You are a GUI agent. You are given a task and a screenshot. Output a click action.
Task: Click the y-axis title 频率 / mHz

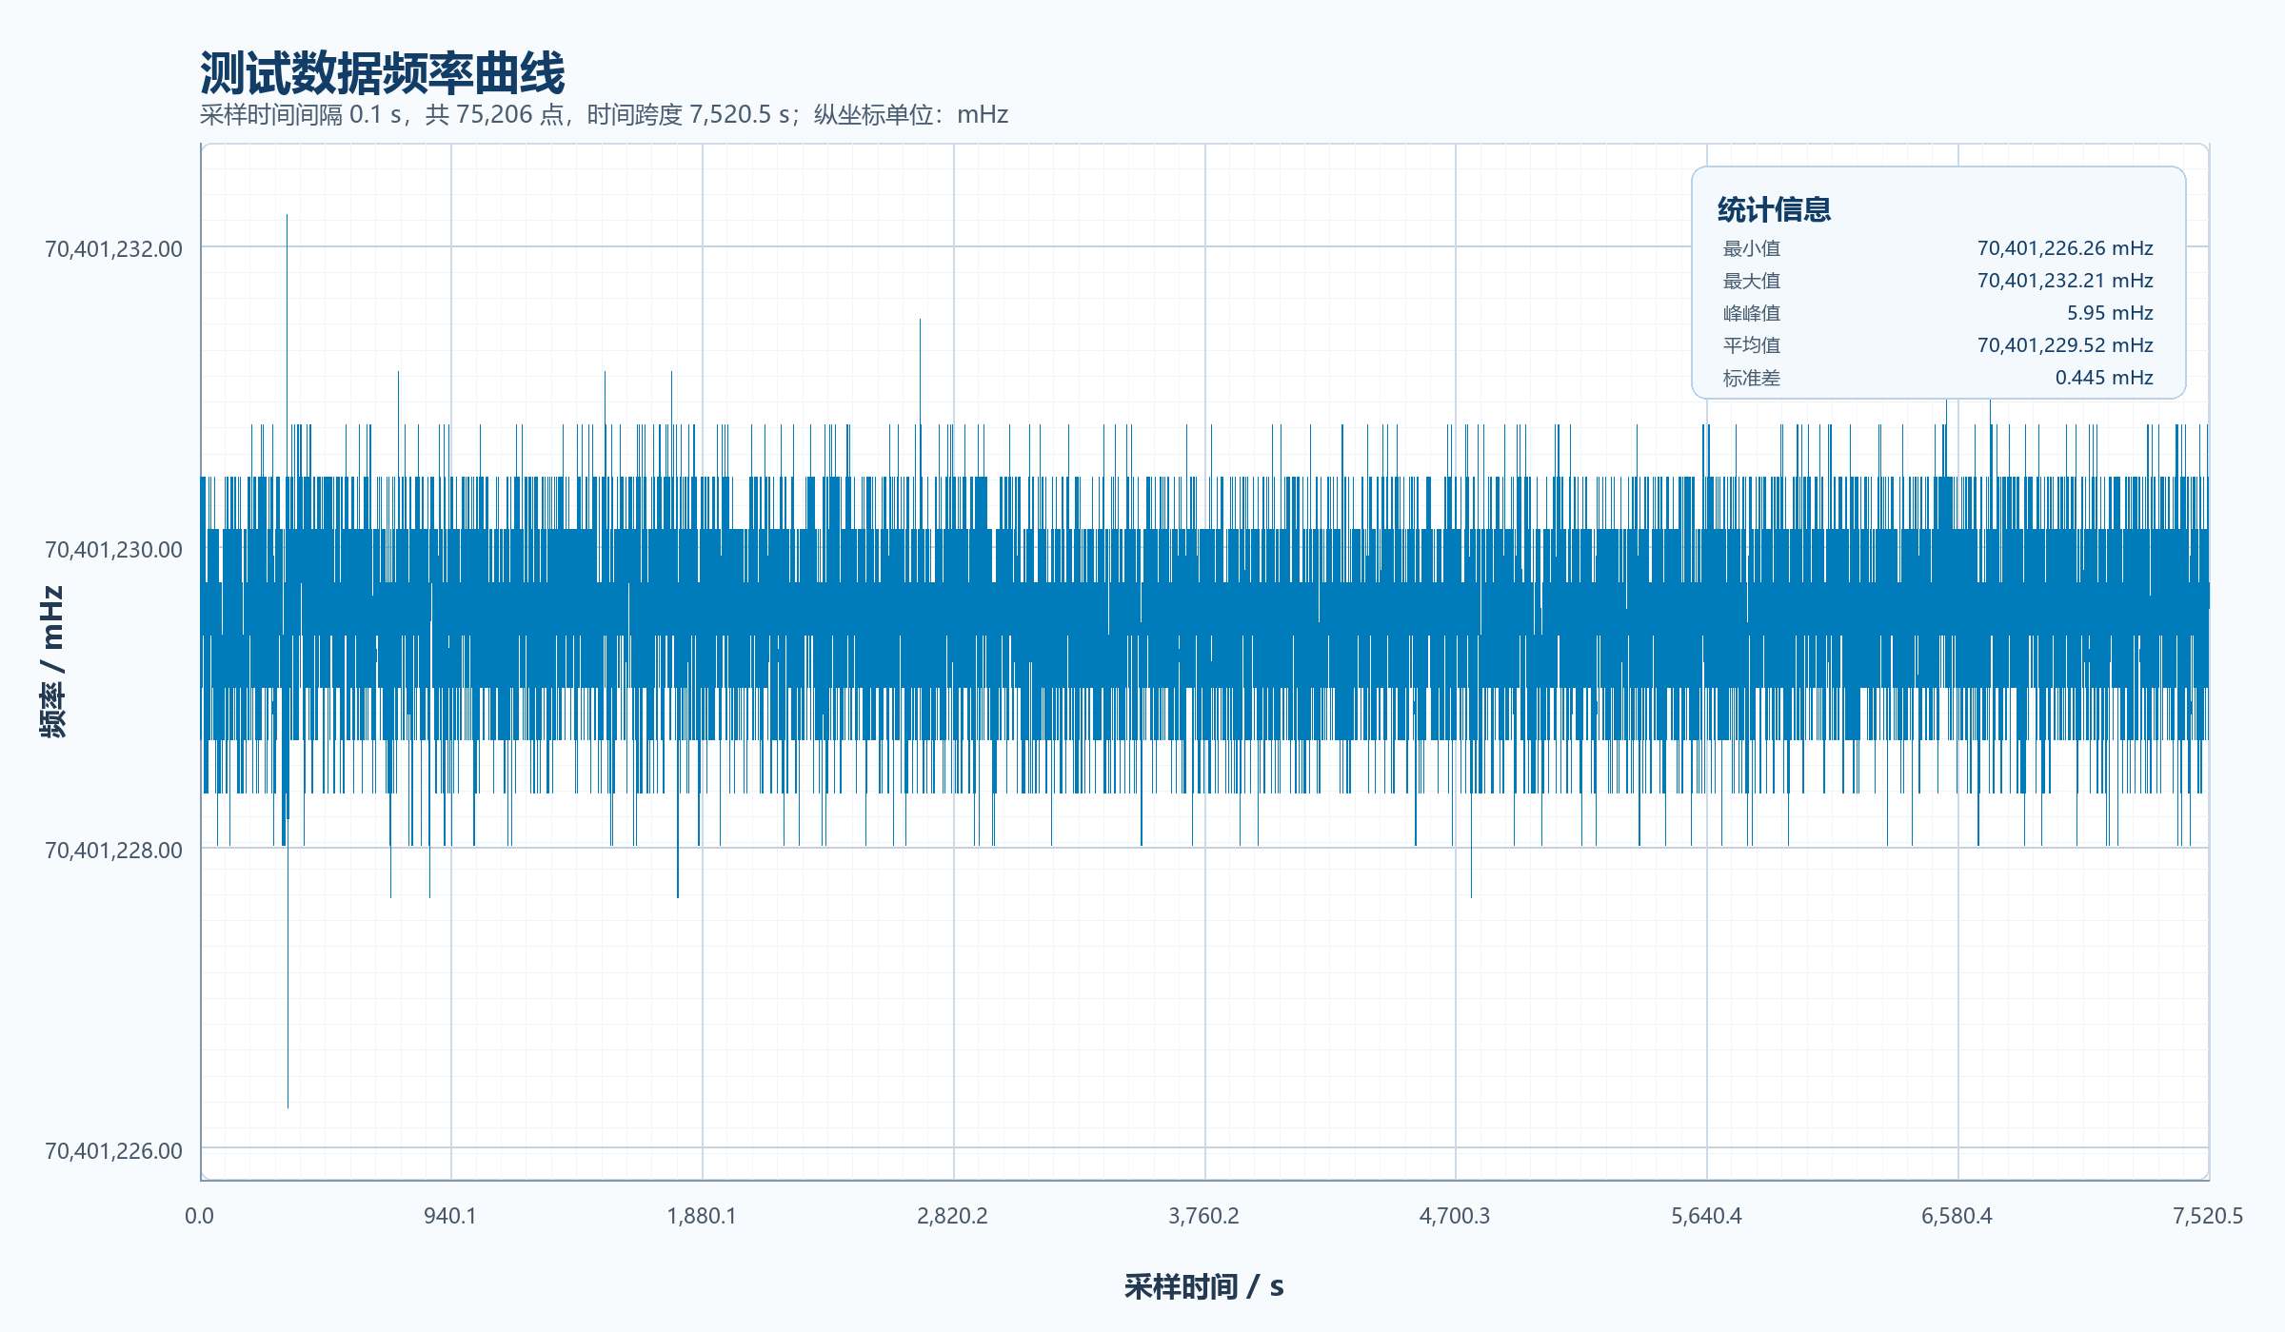click(x=52, y=662)
